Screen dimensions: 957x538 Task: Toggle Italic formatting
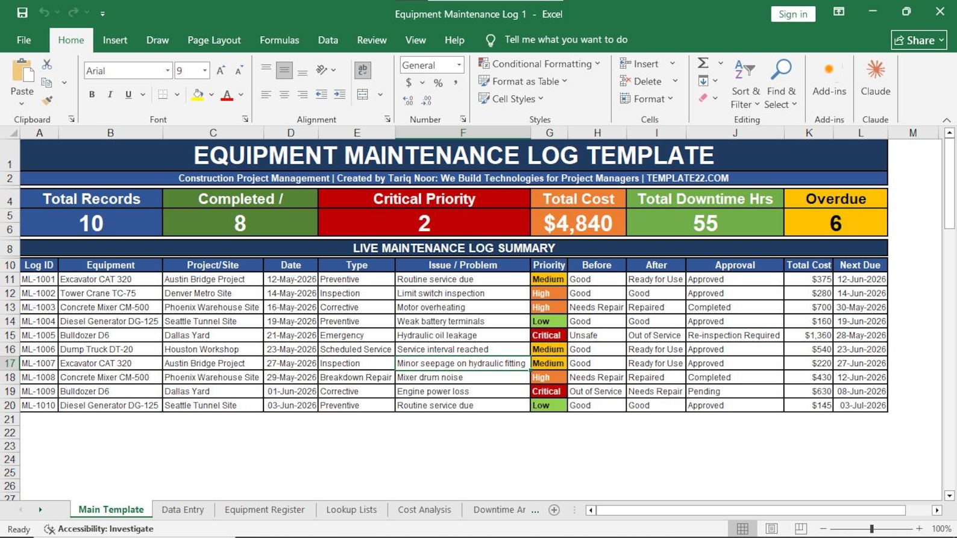click(x=110, y=95)
